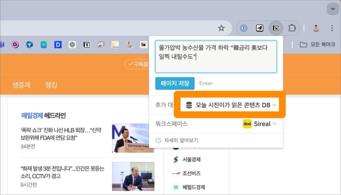Open the 자세히 알아보기 link
Image resolution: width=341 pixels, height=195 pixels.
point(181,140)
